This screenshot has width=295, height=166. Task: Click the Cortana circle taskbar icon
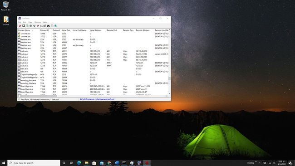click(x=64, y=163)
